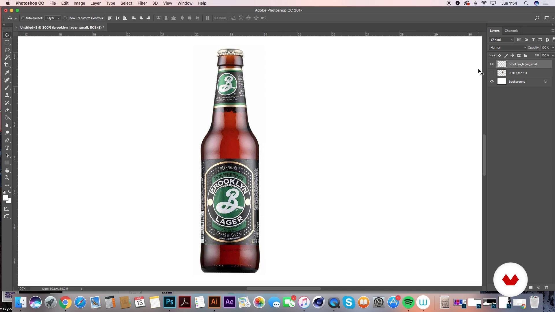
Task: Select the Dodge tool
Action: [x=7, y=133]
